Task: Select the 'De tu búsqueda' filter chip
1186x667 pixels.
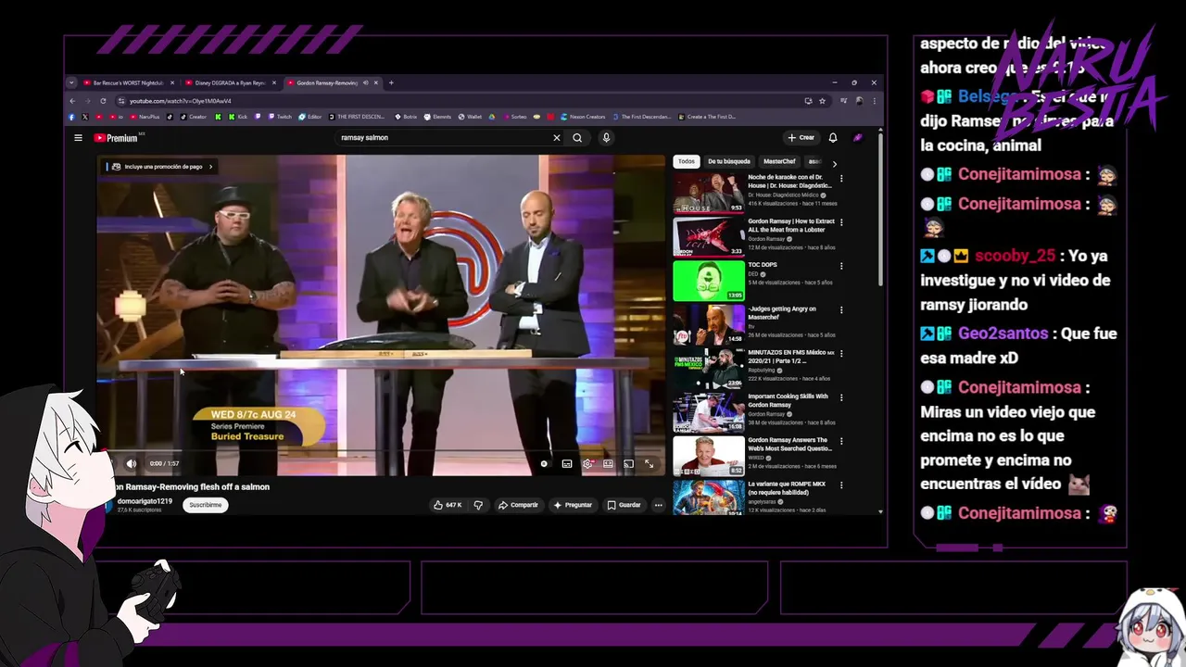Action: click(729, 161)
